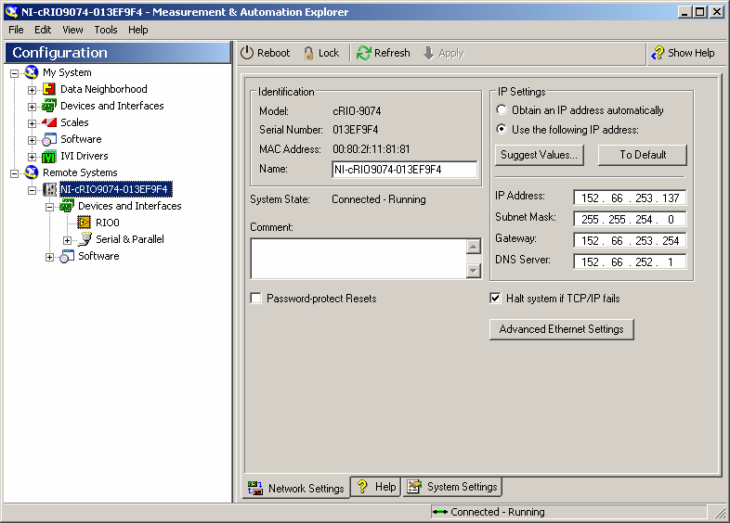Expand the IVI Drivers node
Image resolution: width=730 pixels, height=523 pixels.
point(32,157)
